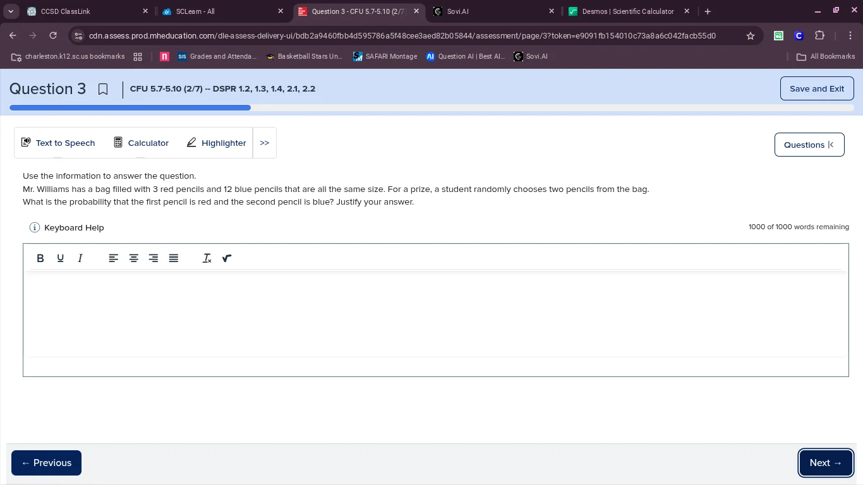The width and height of the screenshot is (863, 485).
Task: Toggle bold formatting in the editor
Action: point(40,258)
